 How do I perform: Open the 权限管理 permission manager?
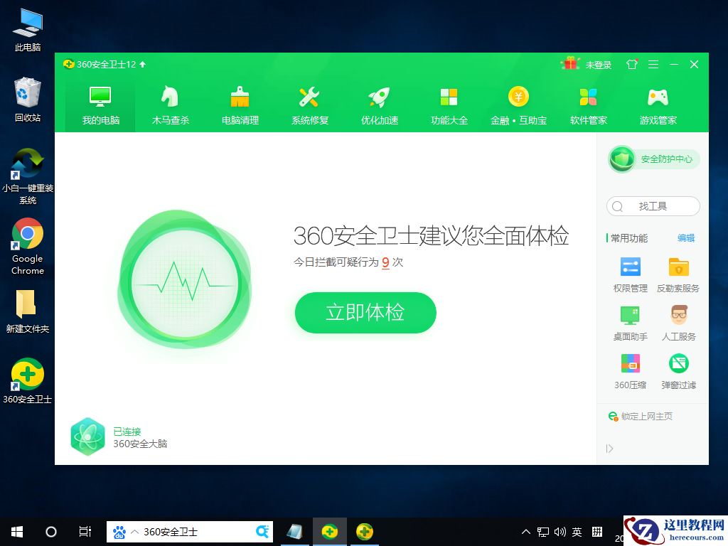pyautogui.click(x=628, y=274)
